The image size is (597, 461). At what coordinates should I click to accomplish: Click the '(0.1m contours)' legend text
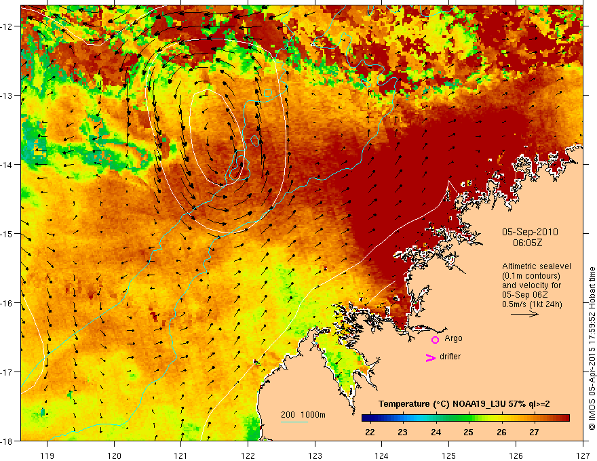(x=531, y=276)
